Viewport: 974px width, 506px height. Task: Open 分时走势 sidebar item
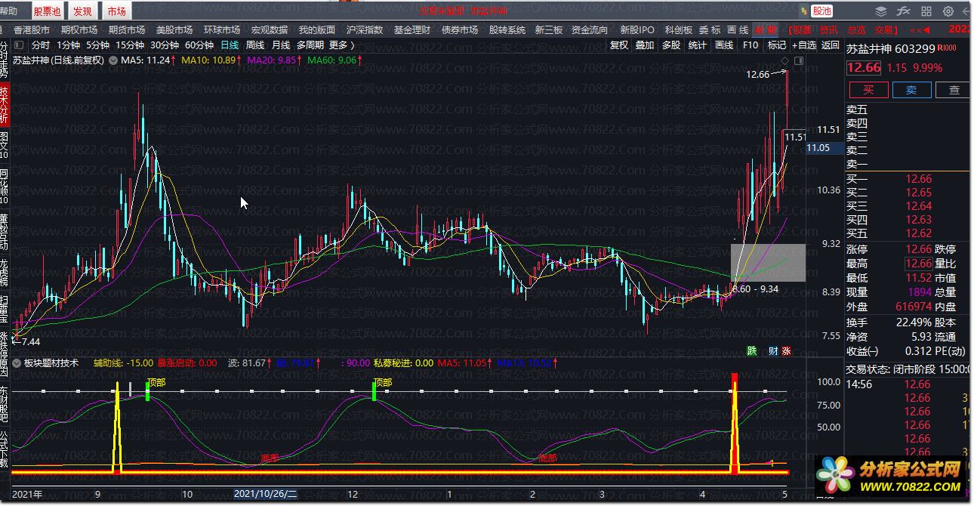tap(5, 59)
